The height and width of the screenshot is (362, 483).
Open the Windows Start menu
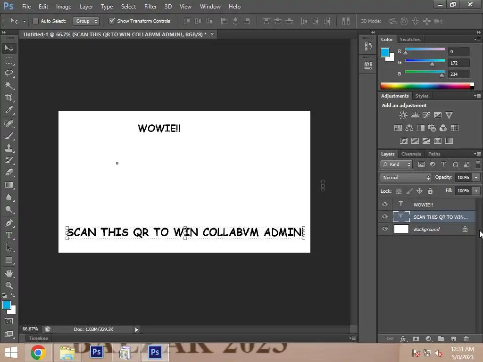coord(11,353)
